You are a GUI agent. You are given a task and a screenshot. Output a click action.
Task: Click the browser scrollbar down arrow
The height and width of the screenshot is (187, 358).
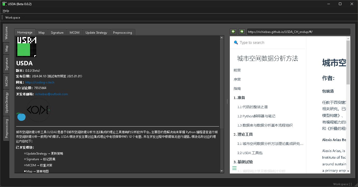point(348,171)
